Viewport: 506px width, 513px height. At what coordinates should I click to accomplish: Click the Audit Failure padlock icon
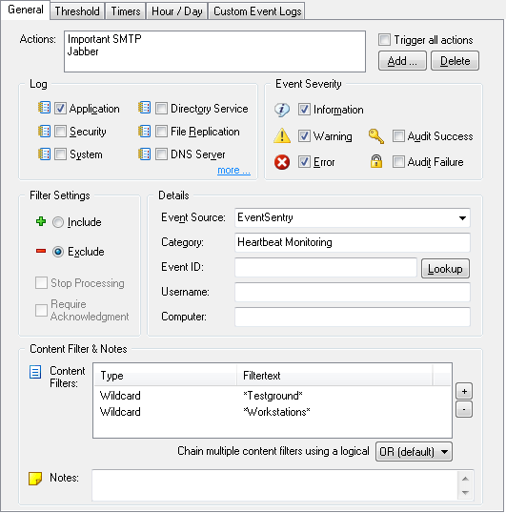tap(376, 161)
